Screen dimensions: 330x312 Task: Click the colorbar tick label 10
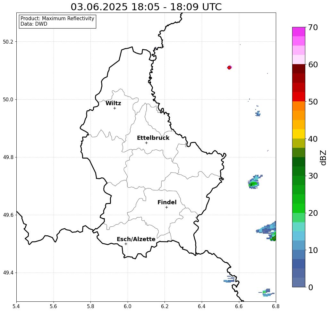(x=313, y=250)
